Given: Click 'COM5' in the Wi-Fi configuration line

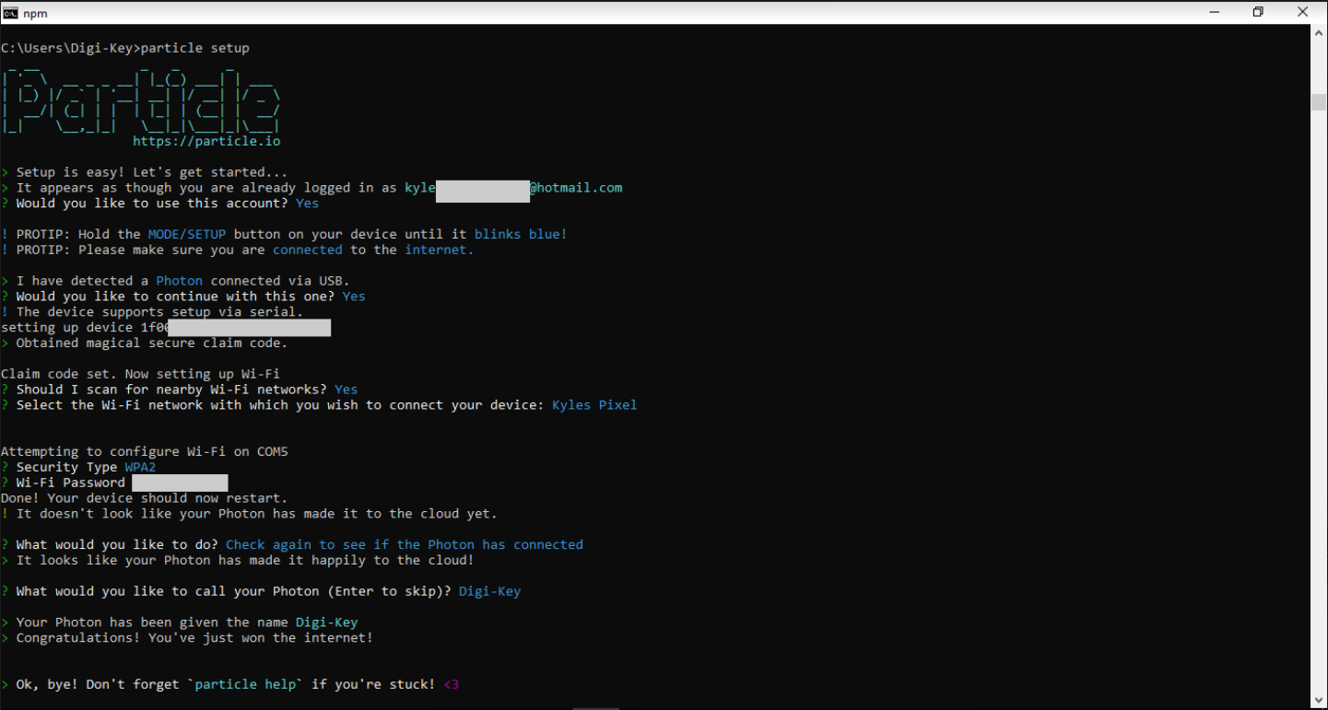Looking at the screenshot, I should tap(275, 451).
